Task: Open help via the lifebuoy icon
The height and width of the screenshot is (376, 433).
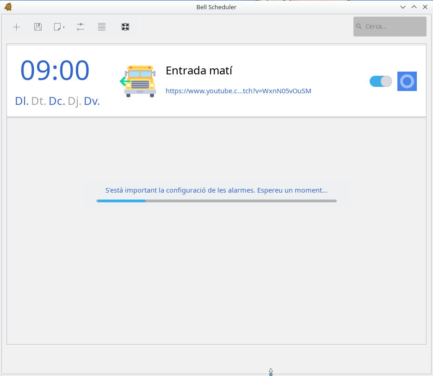Action: click(x=125, y=27)
